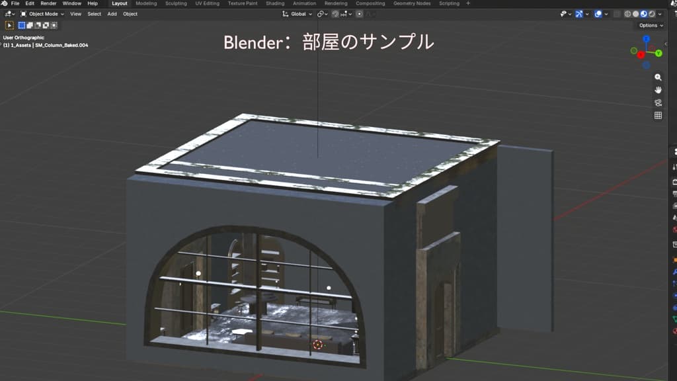The height and width of the screenshot is (381, 677).
Task: Choose the Intersect selection mode
Action: pos(54,26)
